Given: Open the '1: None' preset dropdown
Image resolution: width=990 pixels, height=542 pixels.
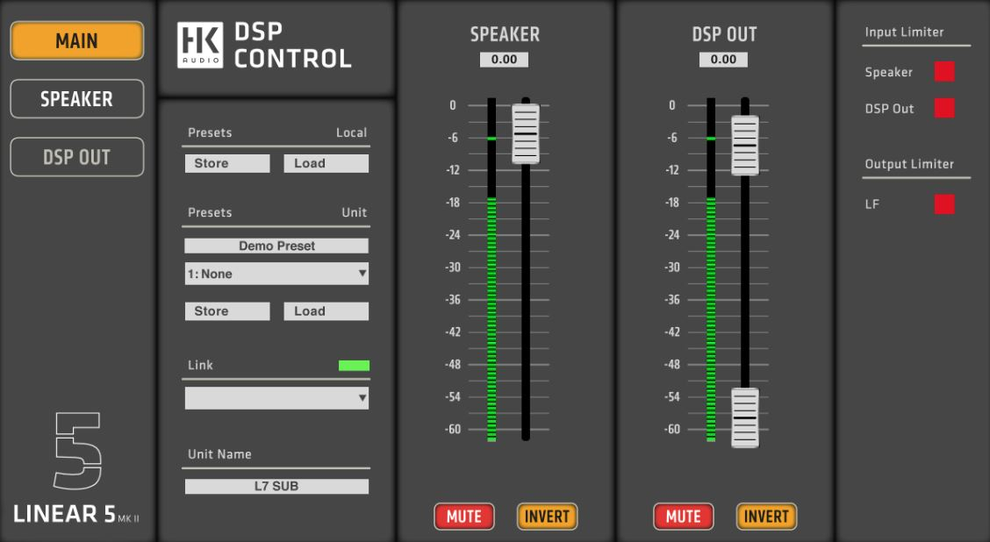Looking at the screenshot, I should (x=276, y=274).
